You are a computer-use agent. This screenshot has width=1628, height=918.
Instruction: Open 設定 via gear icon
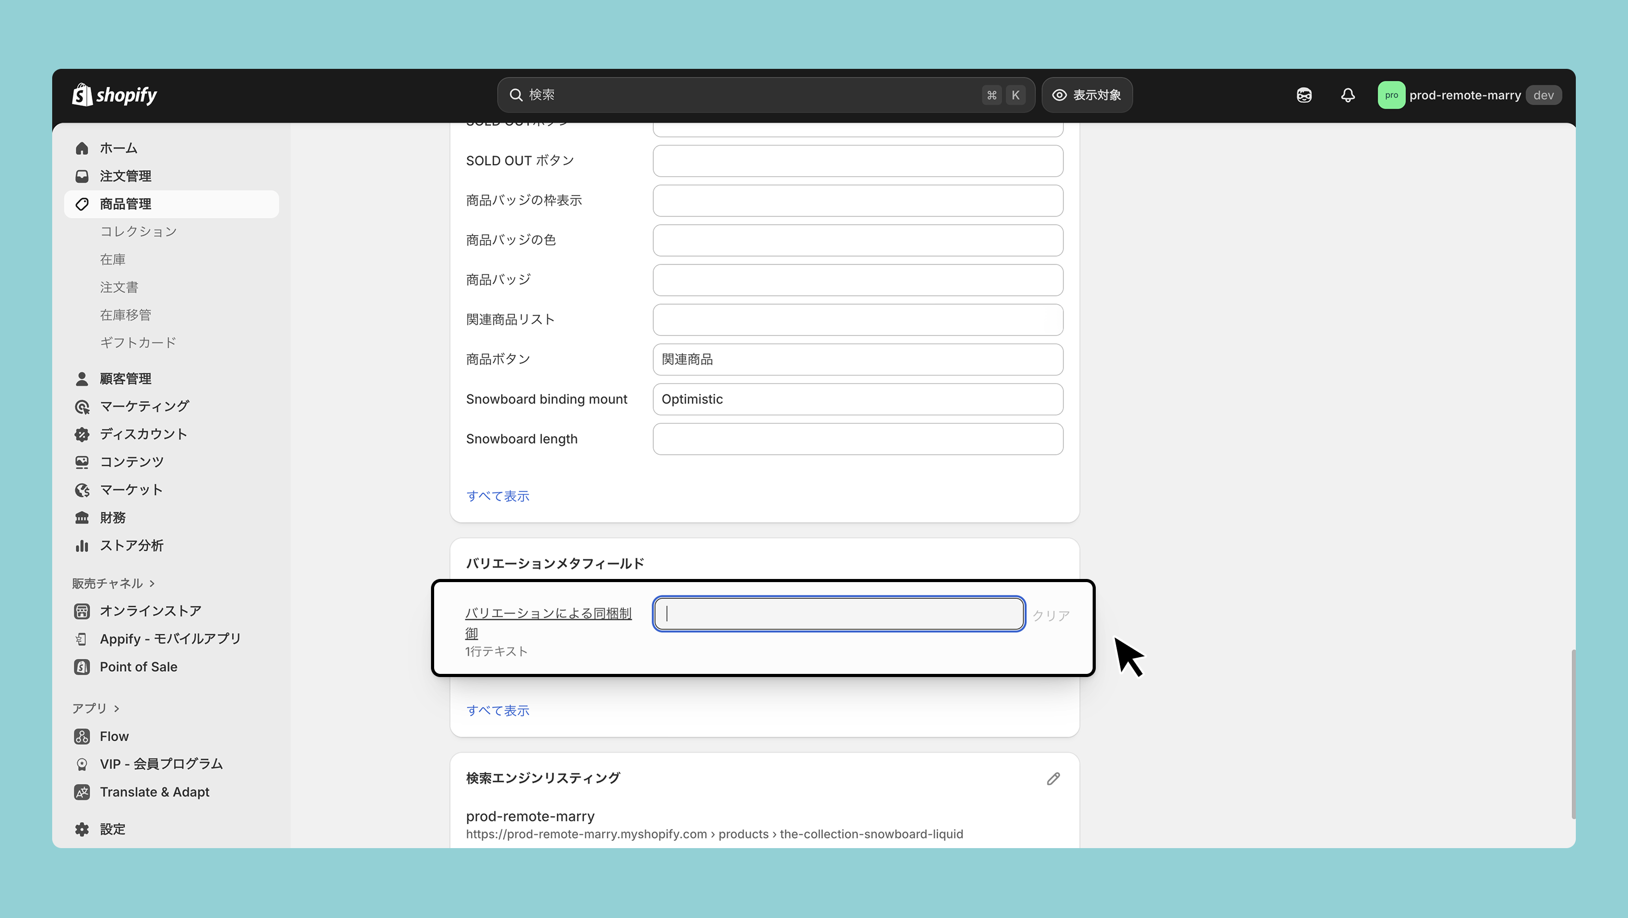click(82, 829)
